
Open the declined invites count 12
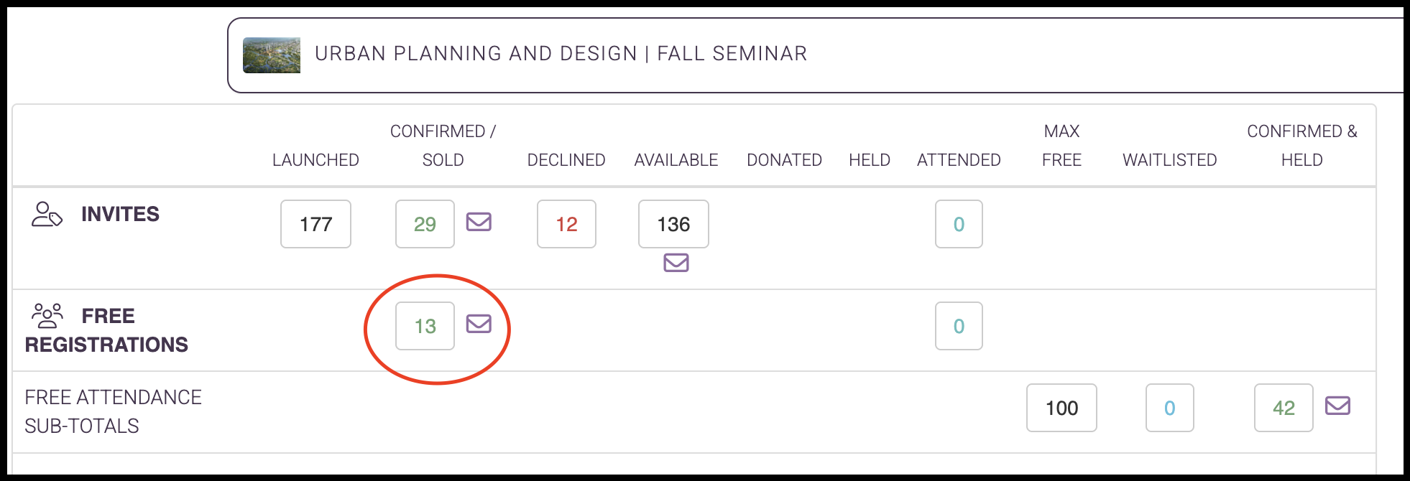click(x=566, y=224)
